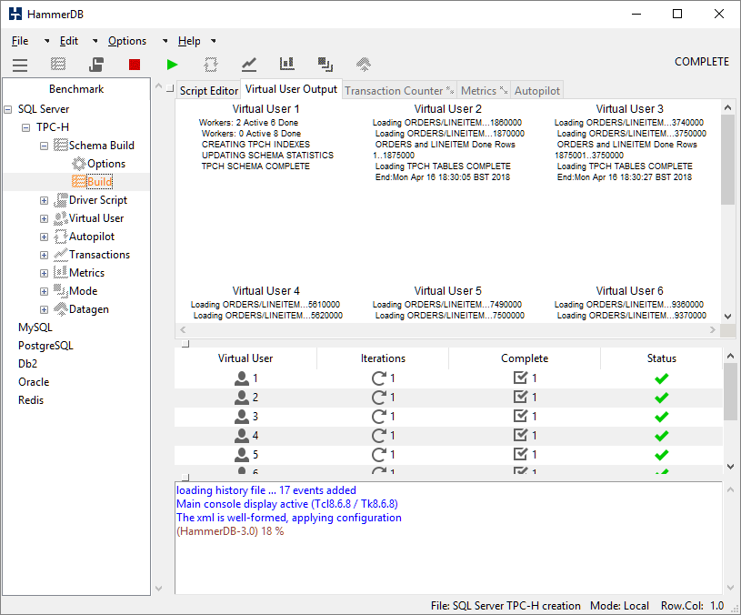Viewport: 741px width, 615px height.
Task: Switch to the Script Editor tab
Action: 208,91
